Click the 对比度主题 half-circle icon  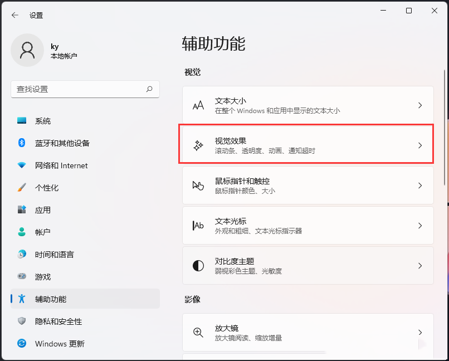tap(198, 266)
